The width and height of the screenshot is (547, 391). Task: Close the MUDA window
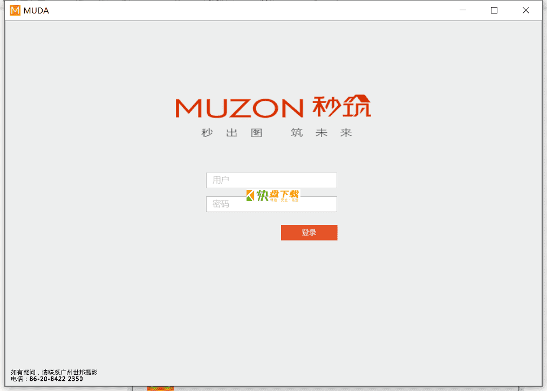point(526,10)
